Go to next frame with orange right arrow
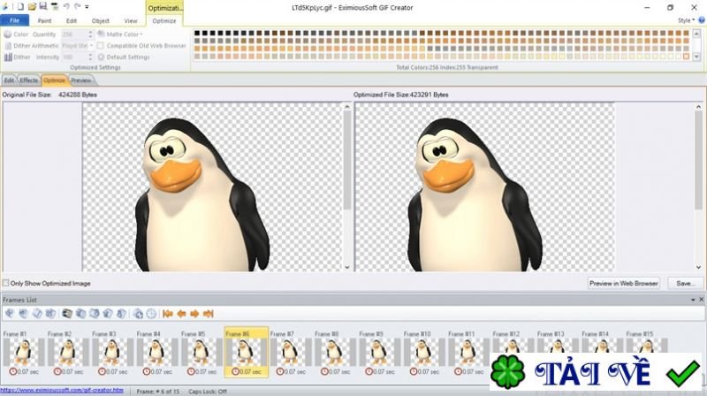This screenshot has width=707, height=396. [x=194, y=314]
